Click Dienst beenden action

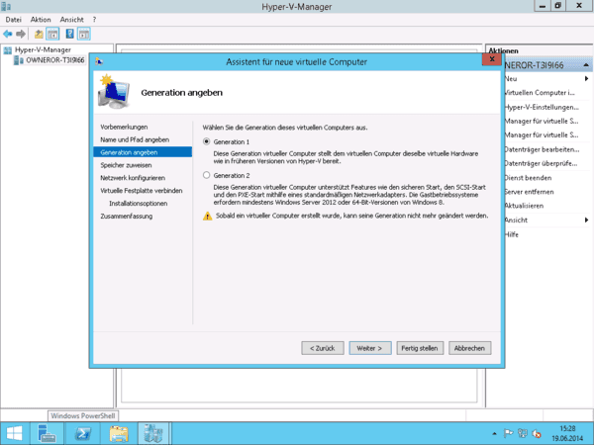[528, 178]
